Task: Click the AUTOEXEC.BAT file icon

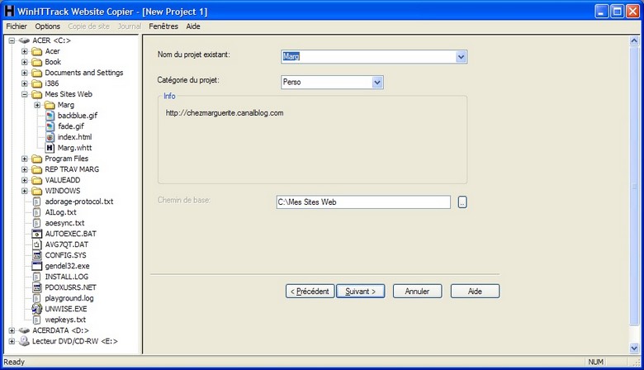Action: pos(37,234)
